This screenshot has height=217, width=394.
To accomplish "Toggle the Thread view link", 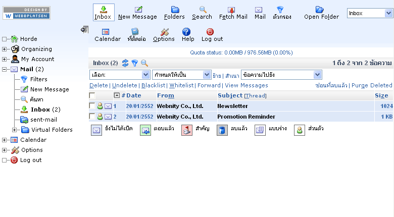I will 255,96.
